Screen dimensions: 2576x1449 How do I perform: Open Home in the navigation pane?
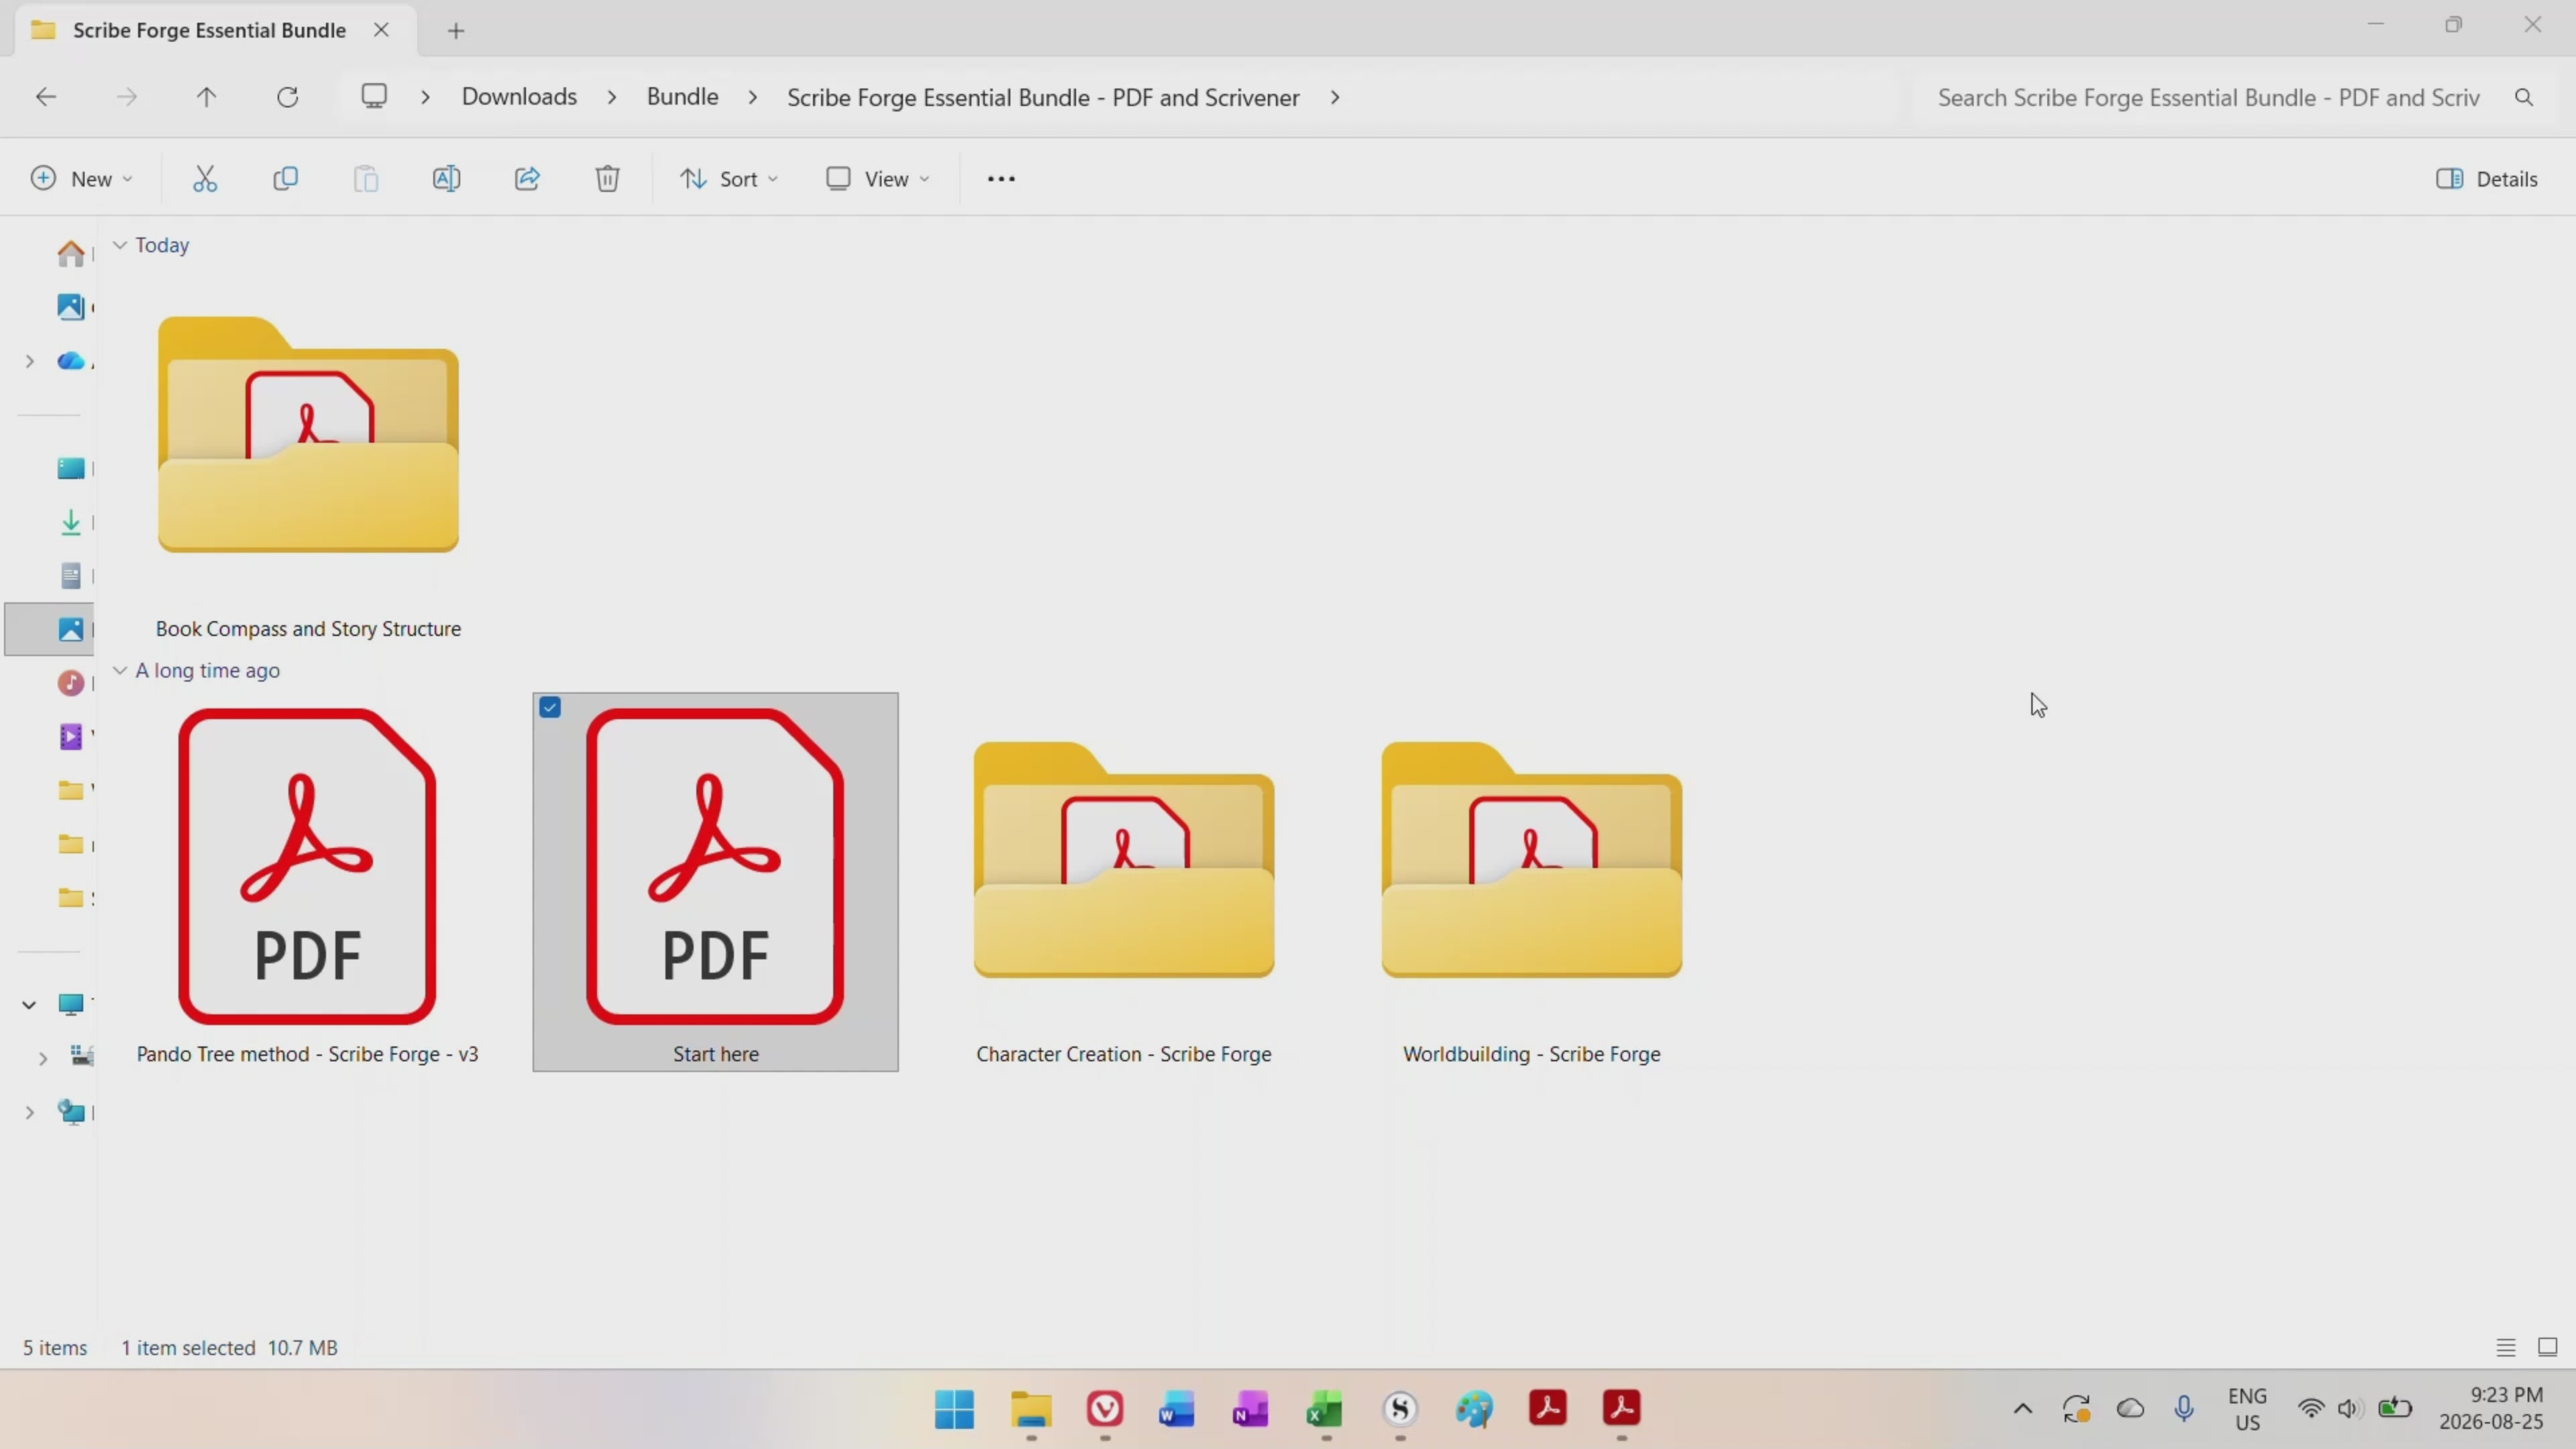click(x=70, y=254)
